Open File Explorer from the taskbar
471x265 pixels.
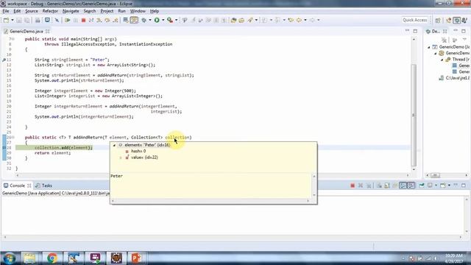click(29, 258)
